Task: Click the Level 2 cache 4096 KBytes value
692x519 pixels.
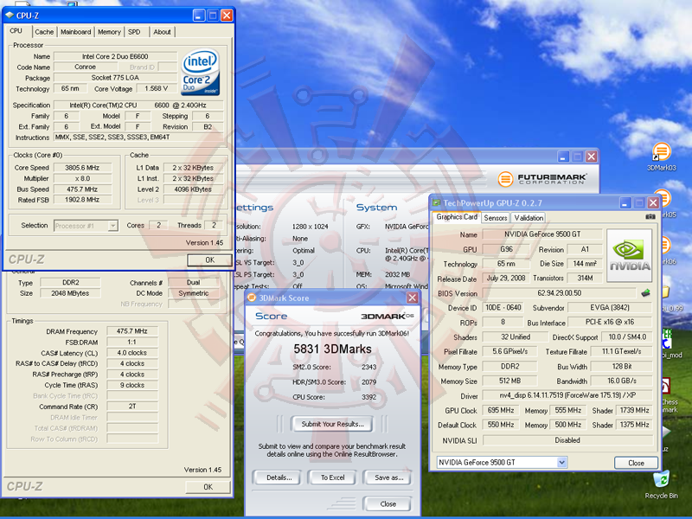Action: tap(193, 189)
